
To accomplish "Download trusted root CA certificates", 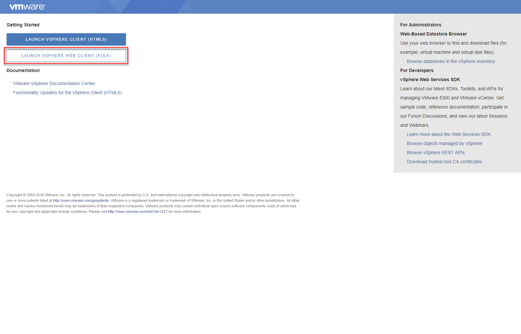I will [444, 162].
